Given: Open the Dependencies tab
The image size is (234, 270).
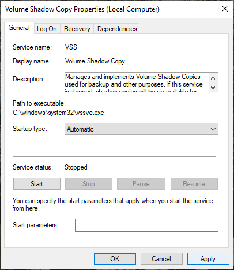Looking at the screenshot, I should [117, 29].
